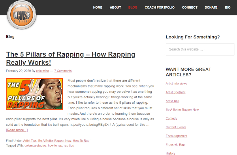Open The 5 Pillars of Rapping article title
Viewport: 237px width, 155px height.
click(x=70, y=58)
